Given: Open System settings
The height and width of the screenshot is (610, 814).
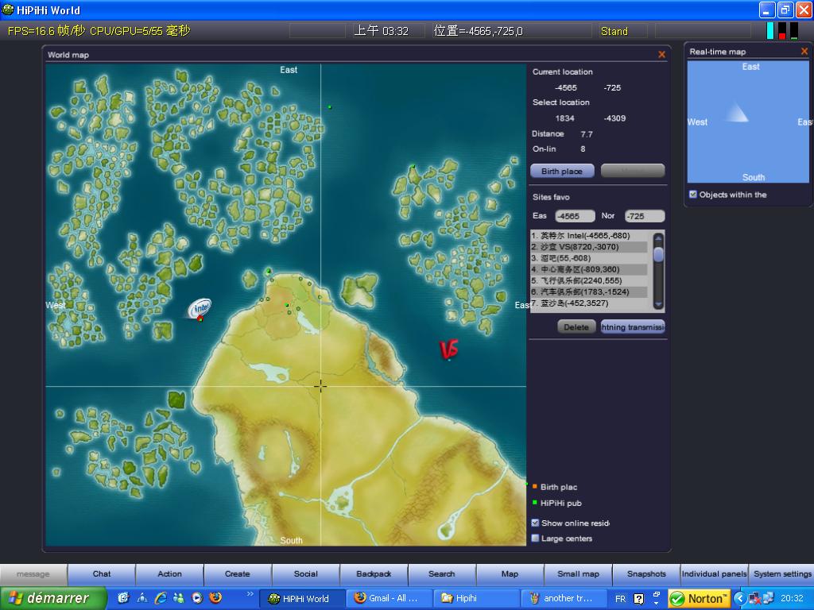Looking at the screenshot, I should coord(782,573).
